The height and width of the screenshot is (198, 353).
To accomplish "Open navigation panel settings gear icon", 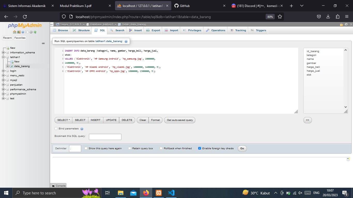I will (30, 32).
